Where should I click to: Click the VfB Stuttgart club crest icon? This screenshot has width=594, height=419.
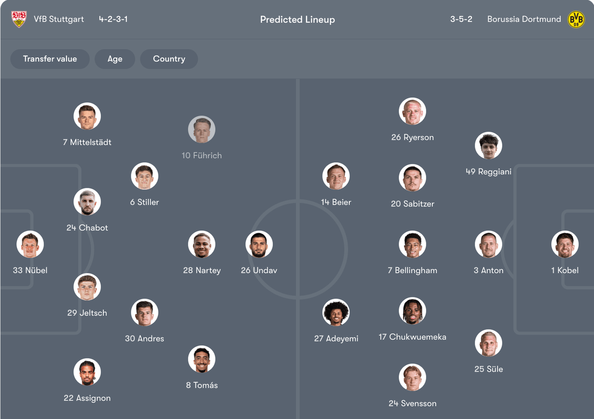click(19, 19)
